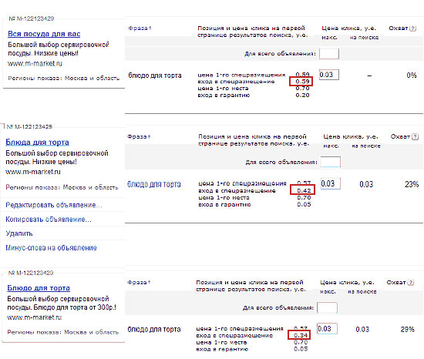Open 'Минус-слова на объявление' option
Image resolution: width=424 pixels, height=359 pixels.
tap(51, 248)
